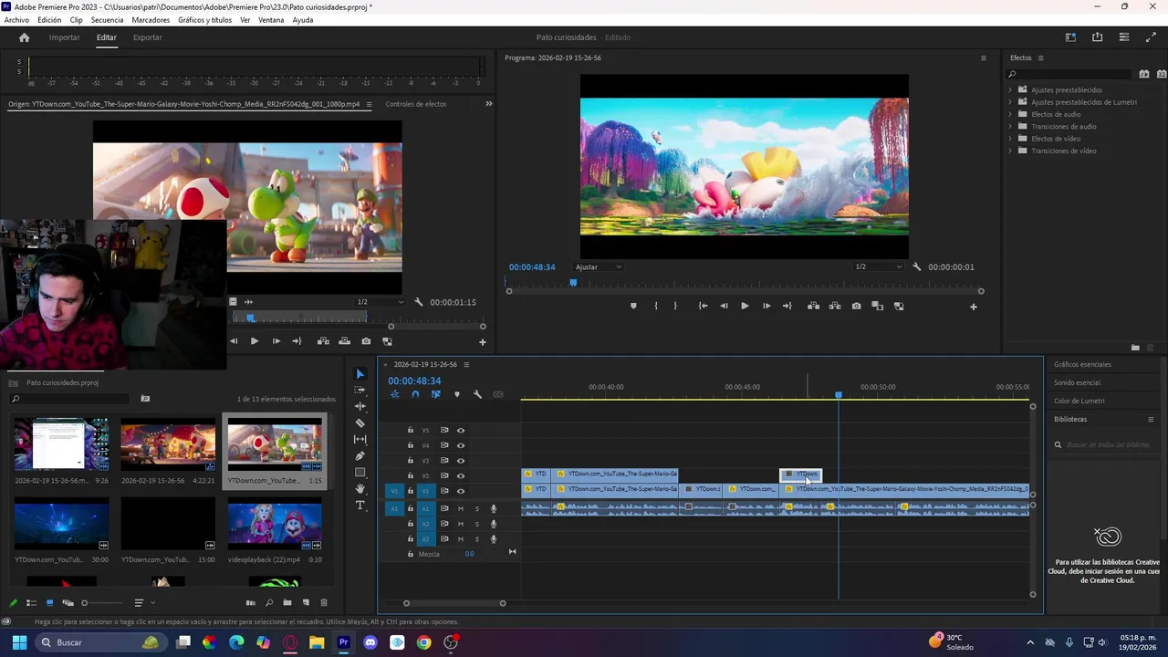
Task: Toggle insert sequences as nests icon
Action: click(394, 394)
